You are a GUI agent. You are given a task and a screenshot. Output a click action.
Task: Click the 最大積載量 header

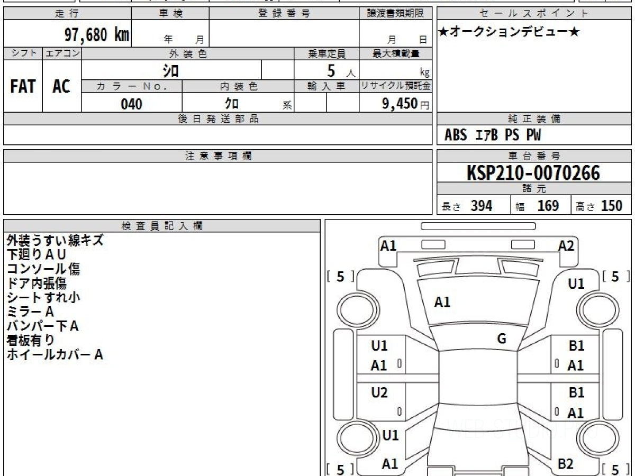(x=396, y=53)
